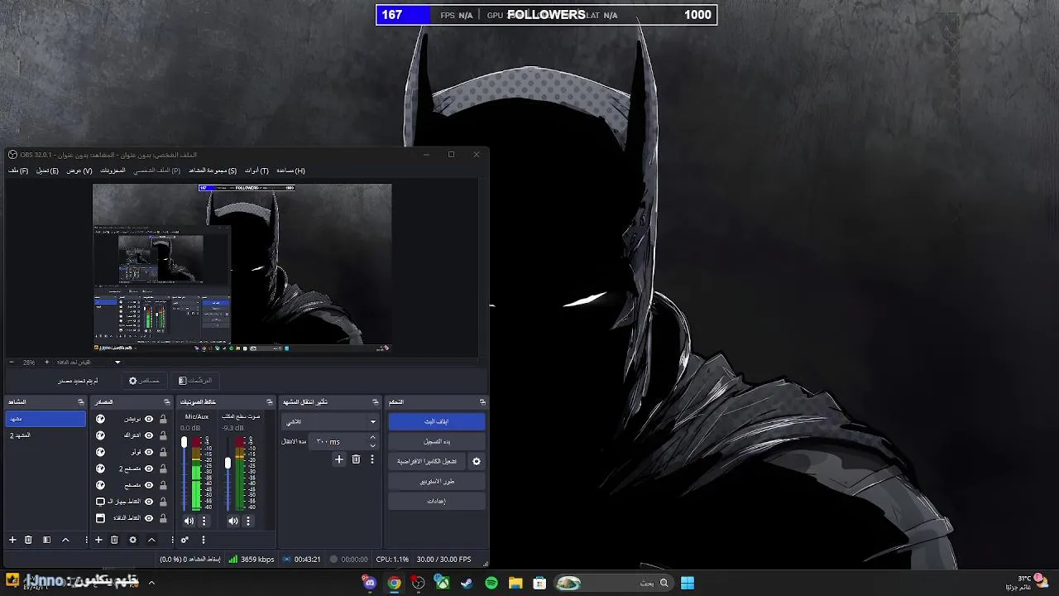The image size is (1059, 596).
Task: Open scene filters icon in Scenes dock
Action: pos(46,540)
